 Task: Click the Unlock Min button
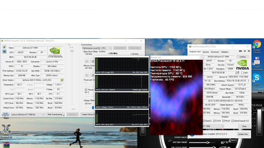point(120,48)
